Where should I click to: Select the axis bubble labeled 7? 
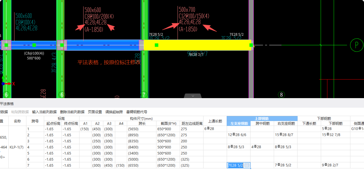(144, 95)
